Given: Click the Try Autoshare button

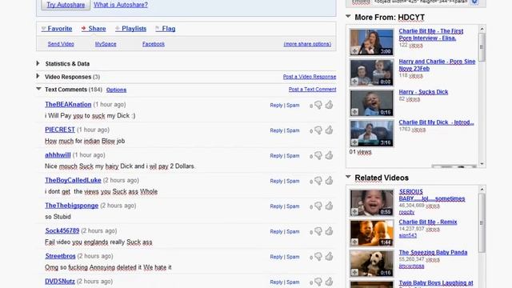Looking at the screenshot, I should click(66, 5).
